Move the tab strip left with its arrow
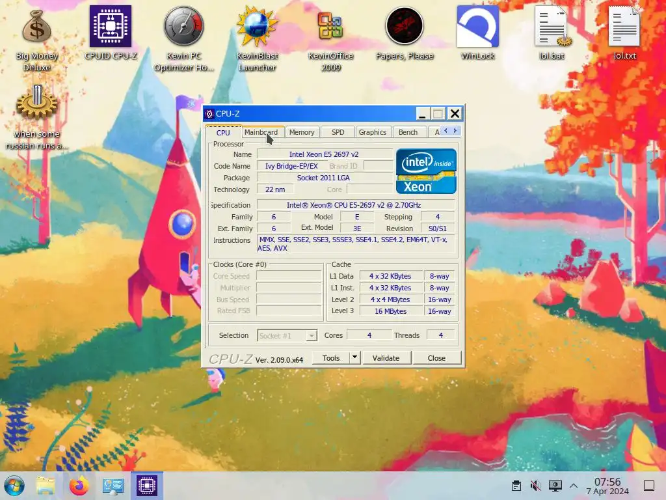 pos(446,131)
